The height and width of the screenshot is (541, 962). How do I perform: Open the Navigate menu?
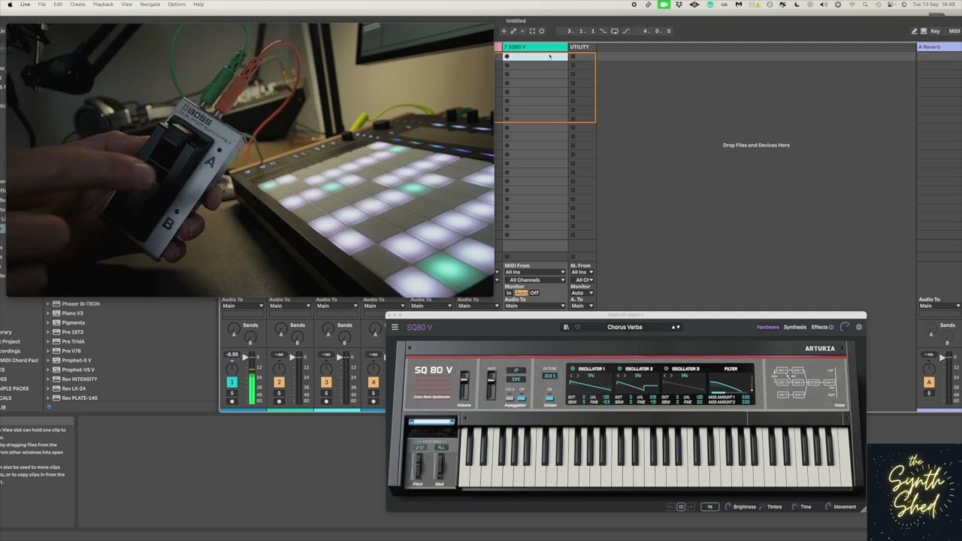pyautogui.click(x=150, y=5)
